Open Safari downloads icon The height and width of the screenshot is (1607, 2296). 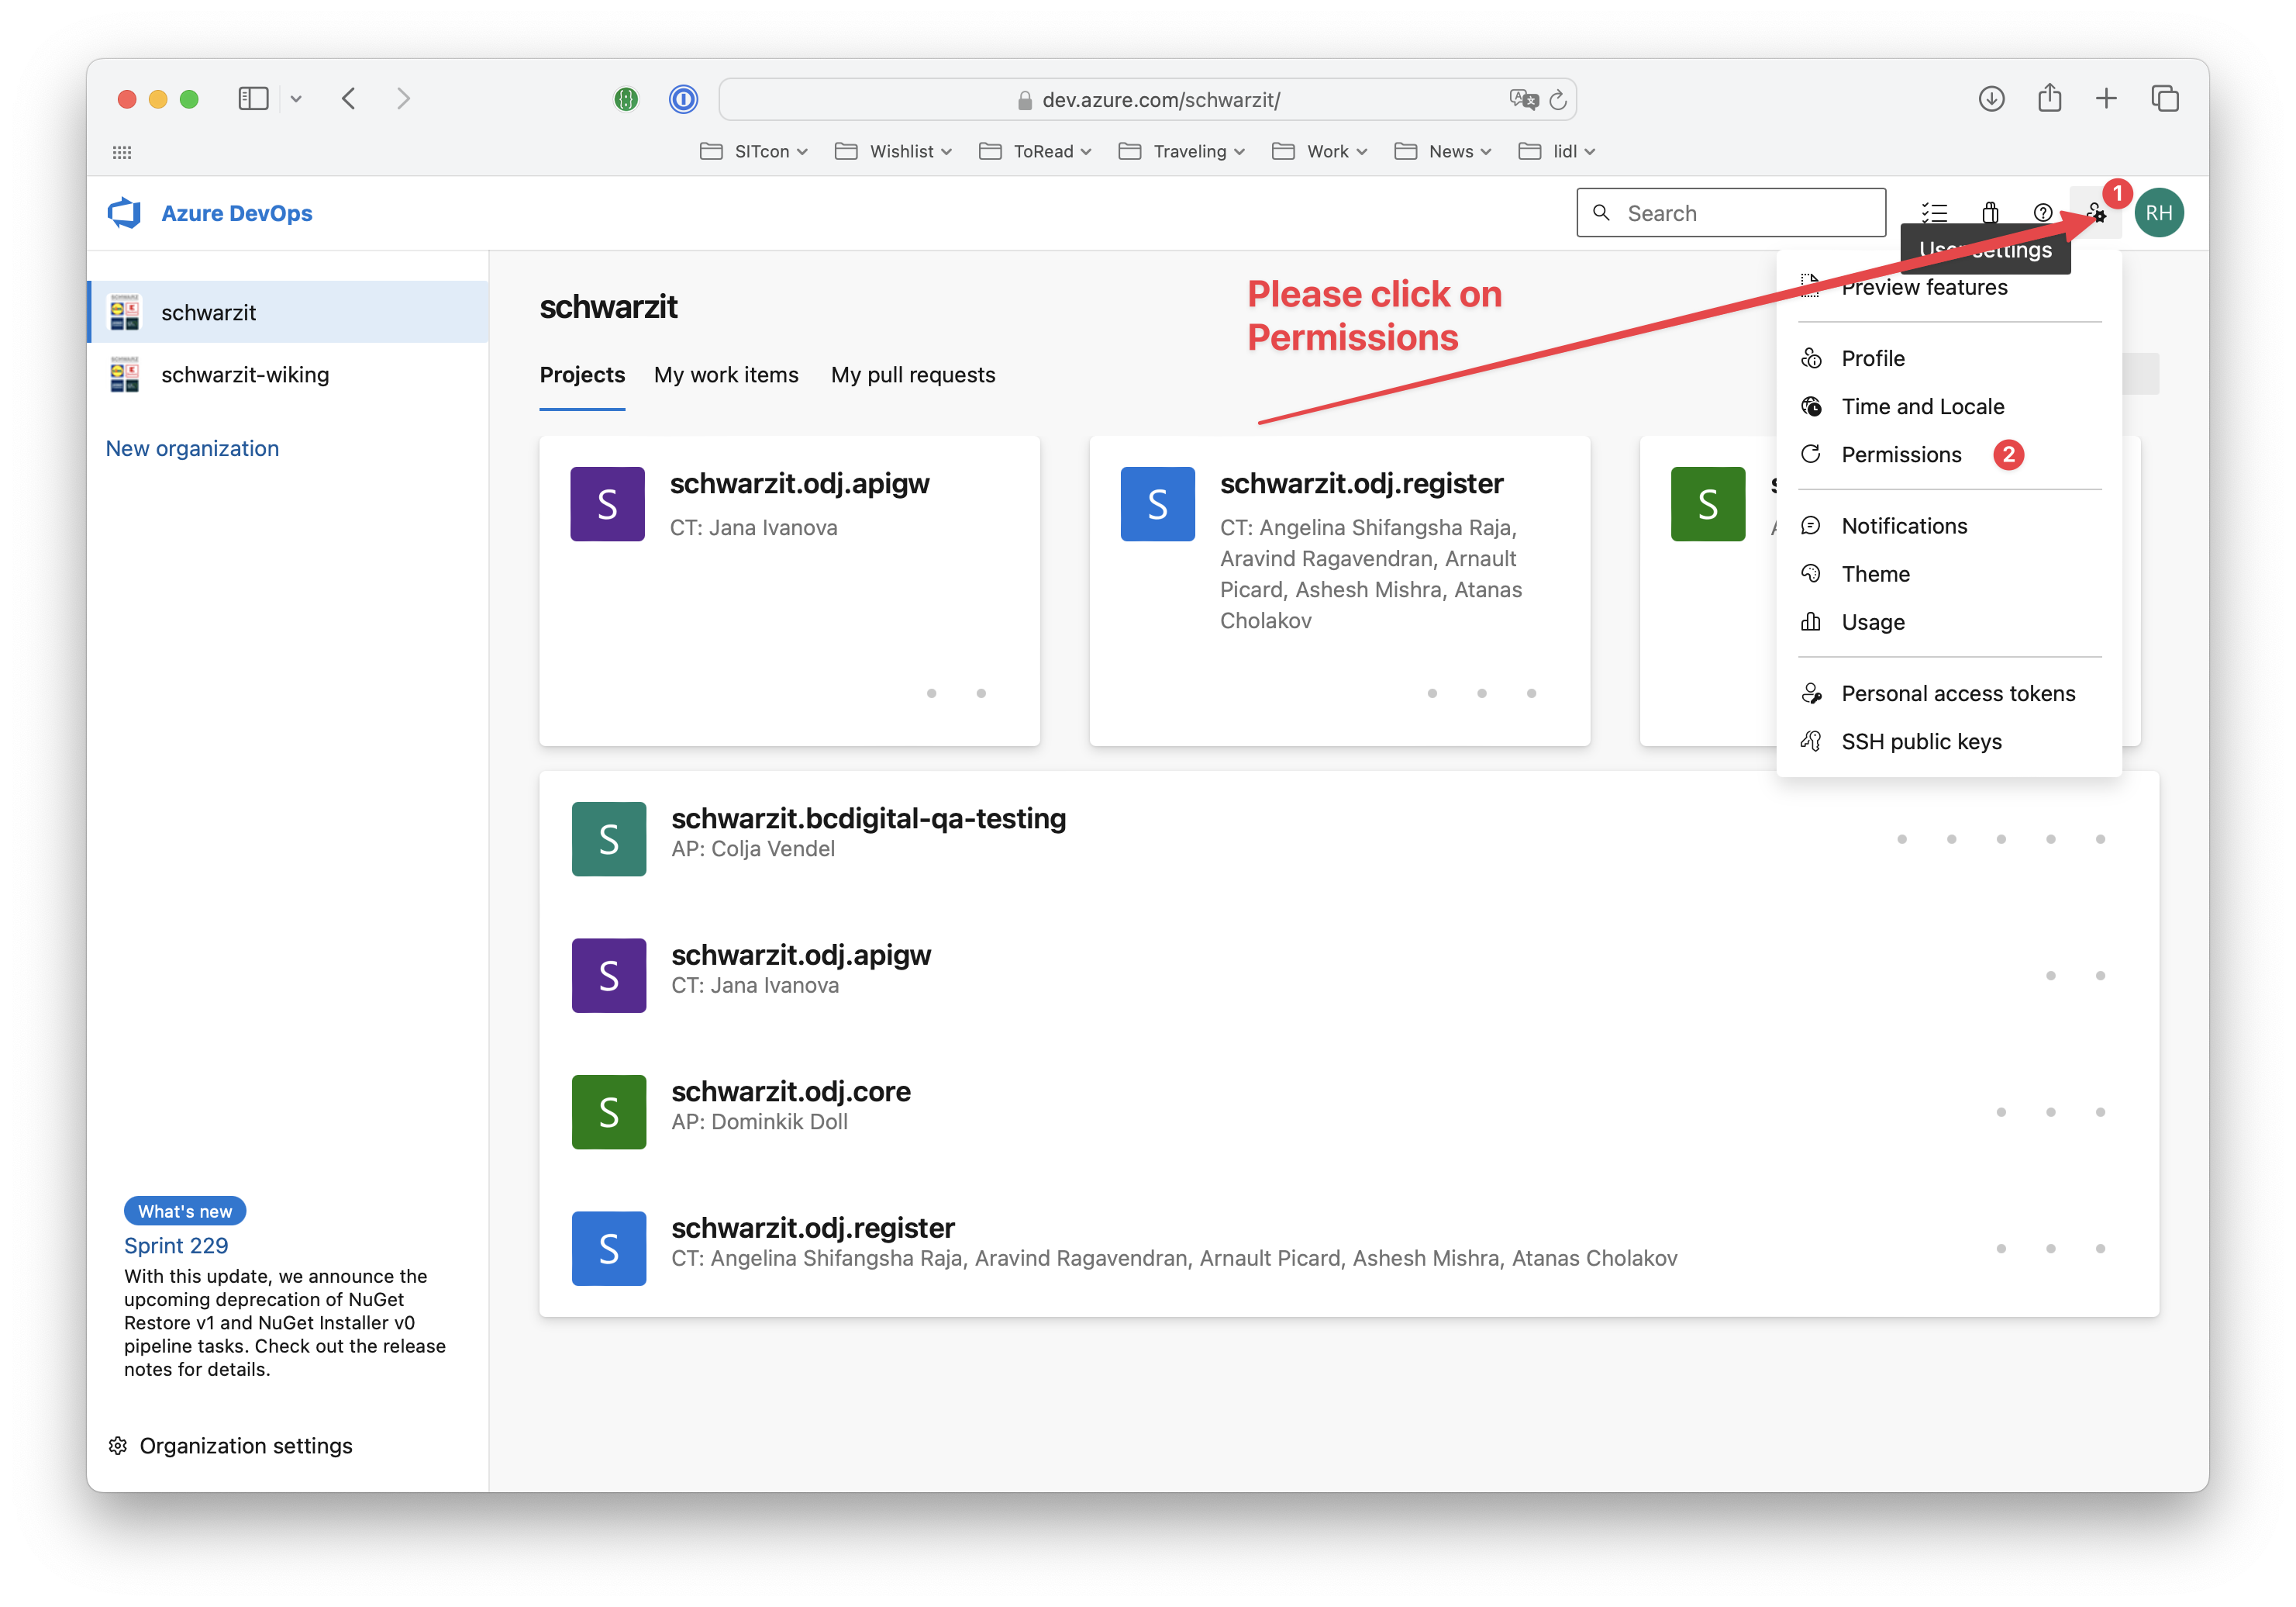pos(1991,99)
